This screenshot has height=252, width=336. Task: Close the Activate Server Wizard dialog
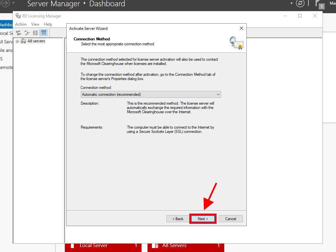[241, 28]
